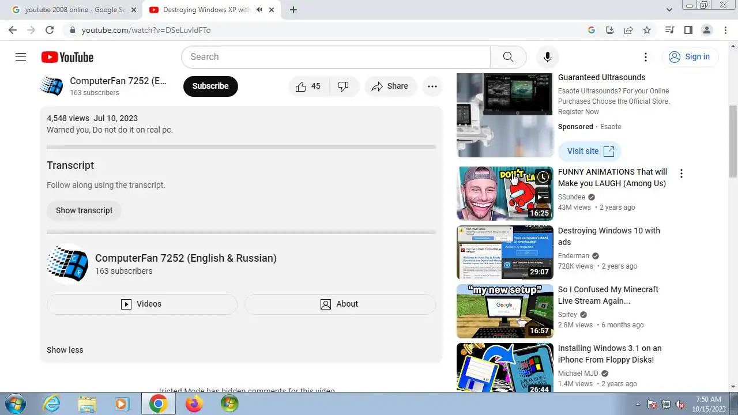The width and height of the screenshot is (738, 415).
Task: Click the search magnifier button
Action: point(508,57)
